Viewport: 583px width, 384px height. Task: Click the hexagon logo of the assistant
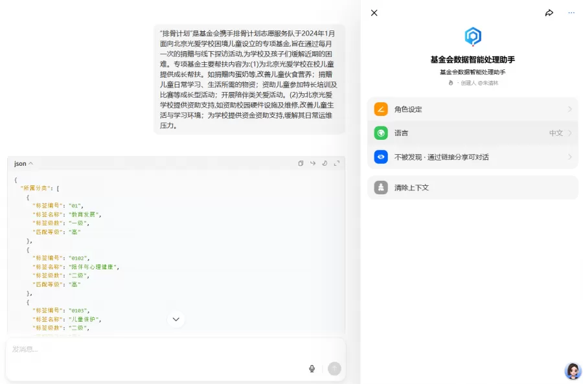coord(472,38)
